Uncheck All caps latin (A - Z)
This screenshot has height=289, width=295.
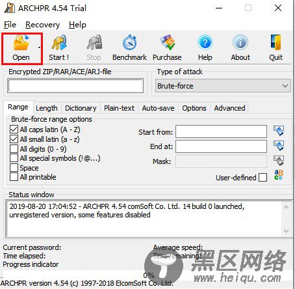click(x=14, y=130)
